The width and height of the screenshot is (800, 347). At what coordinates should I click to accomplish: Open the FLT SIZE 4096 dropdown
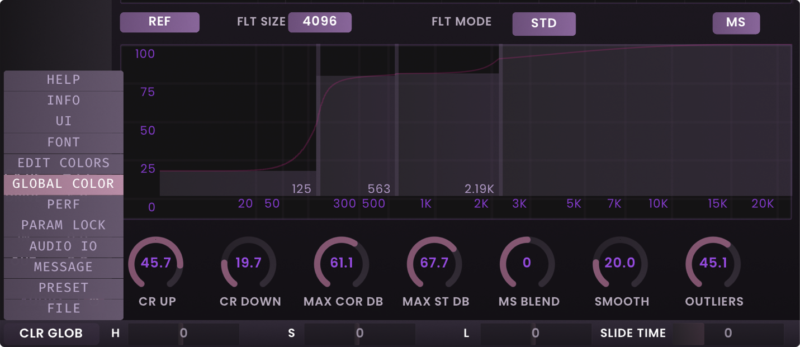[x=320, y=22]
